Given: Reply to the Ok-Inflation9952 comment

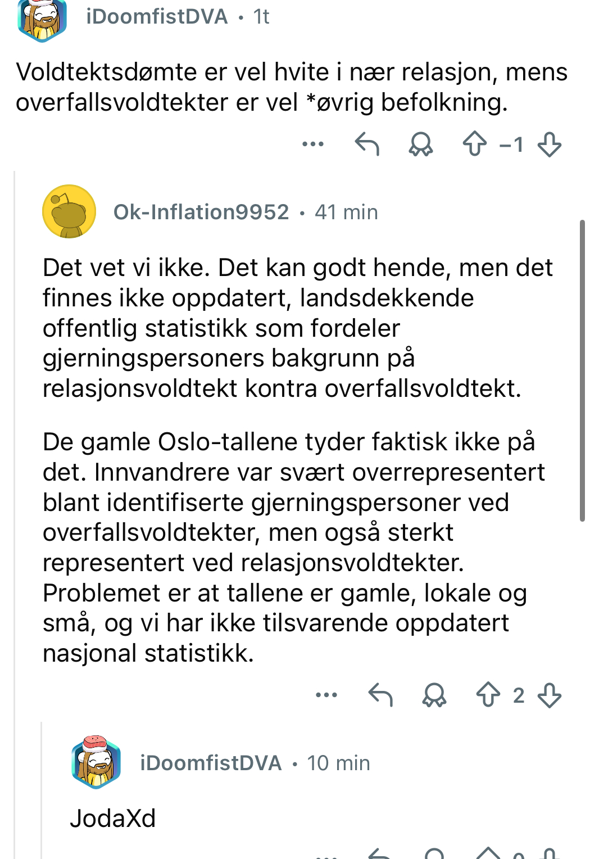Looking at the screenshot, I should point(380,695).
